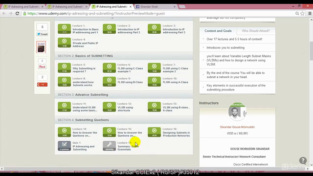Play Lecture 6 FLSM using C-Class example 1
Image resolution: width=313 pixels, height=176 pixels.
pyautogui.click(x=109, y=68)
